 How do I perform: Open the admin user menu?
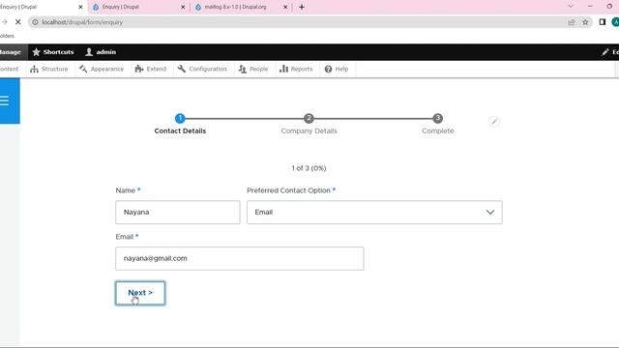101,52
